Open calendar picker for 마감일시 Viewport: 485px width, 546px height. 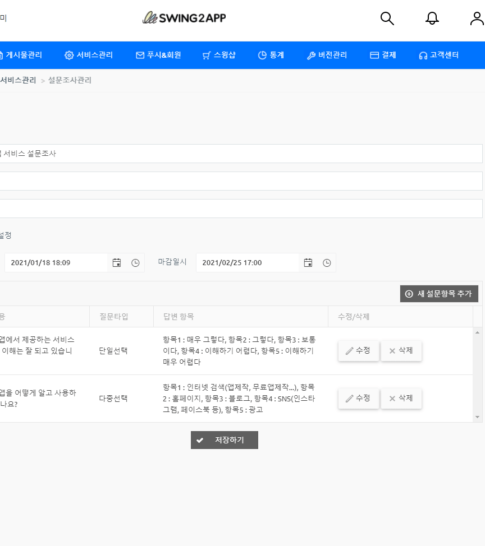coord(308,263)
